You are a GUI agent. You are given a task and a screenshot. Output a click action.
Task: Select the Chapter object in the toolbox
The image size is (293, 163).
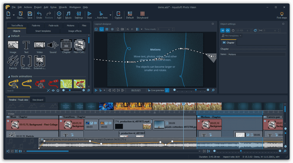click(66, 47)
